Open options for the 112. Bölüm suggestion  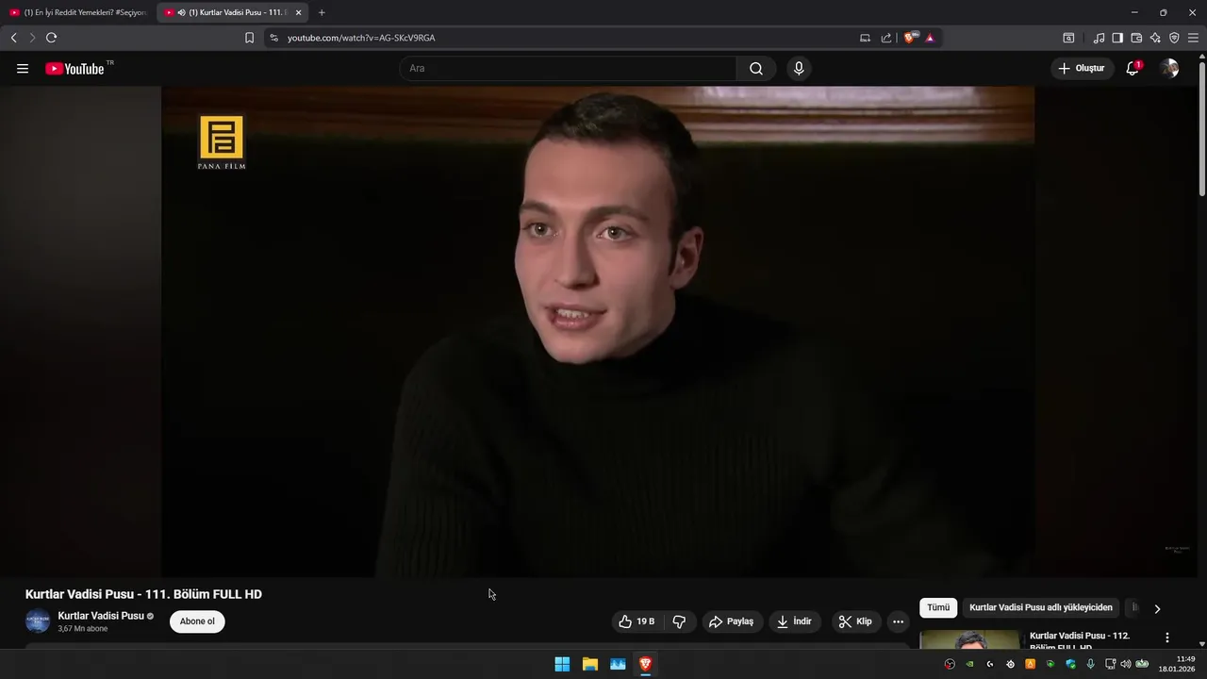[1167, 638]
